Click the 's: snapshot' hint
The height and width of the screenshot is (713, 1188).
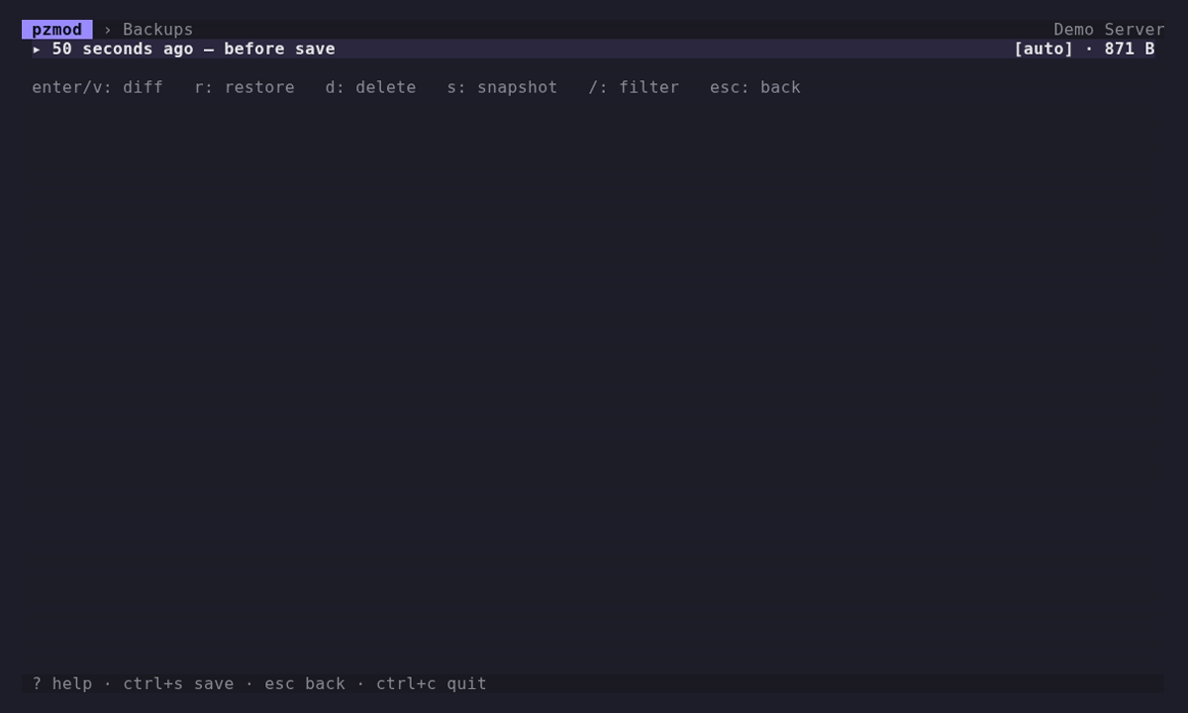coord(502,87)
